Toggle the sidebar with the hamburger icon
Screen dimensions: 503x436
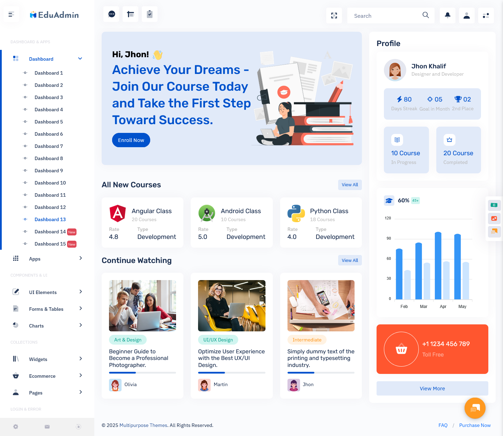point(11,14)
